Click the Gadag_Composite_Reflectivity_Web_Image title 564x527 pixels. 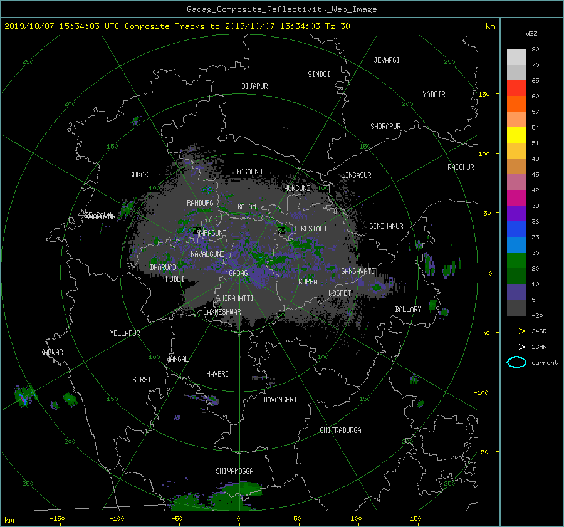point(281,9)
